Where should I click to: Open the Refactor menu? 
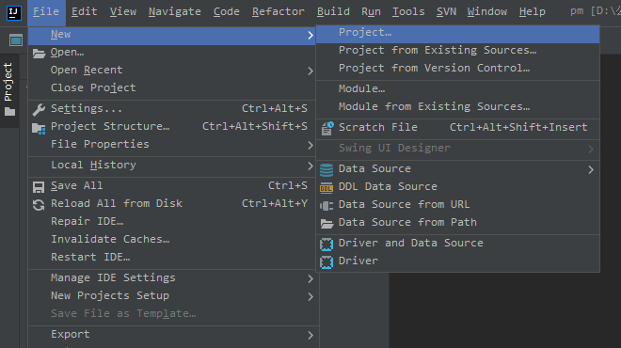(x=278, y=12)
